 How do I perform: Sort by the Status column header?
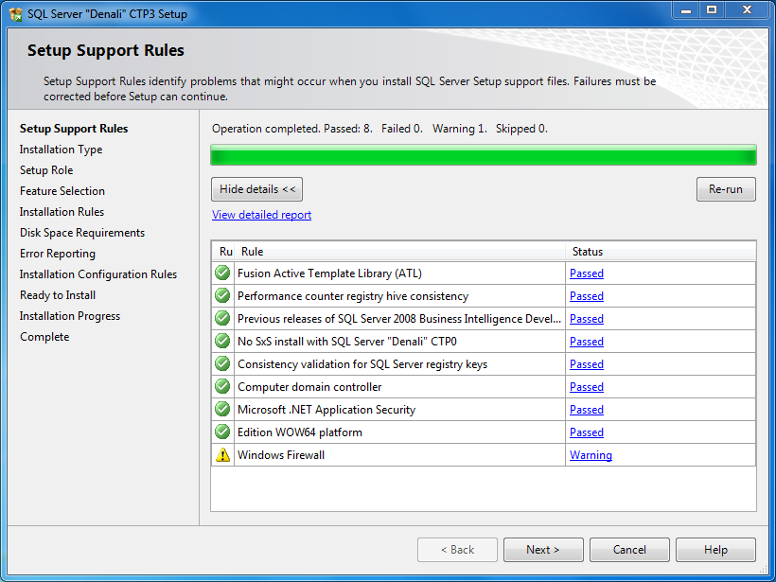pyautogui.click(x=661, y=252)
